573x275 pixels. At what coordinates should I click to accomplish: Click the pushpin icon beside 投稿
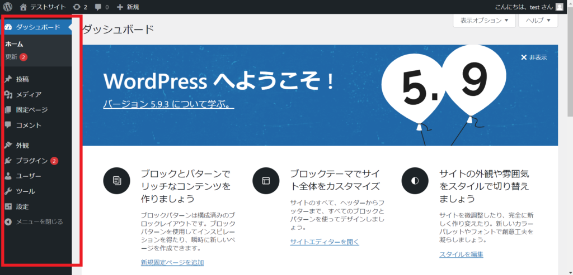pos(8,79)
